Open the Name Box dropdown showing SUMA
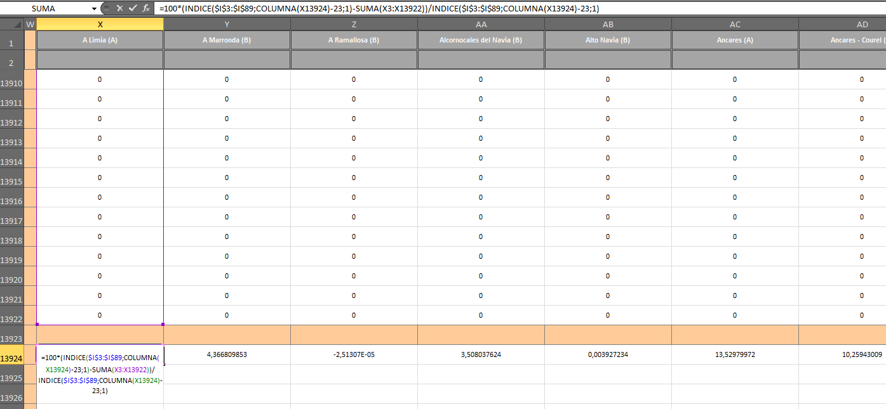Image resolution: width=886 pixels, height=409 pixels. coord(95,8)
